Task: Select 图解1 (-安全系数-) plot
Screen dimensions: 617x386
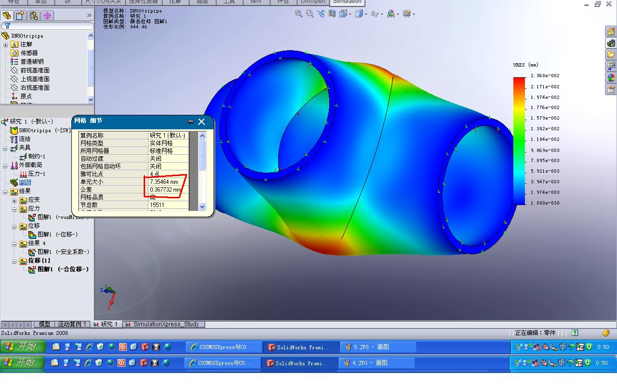Action: click(63, 252)
